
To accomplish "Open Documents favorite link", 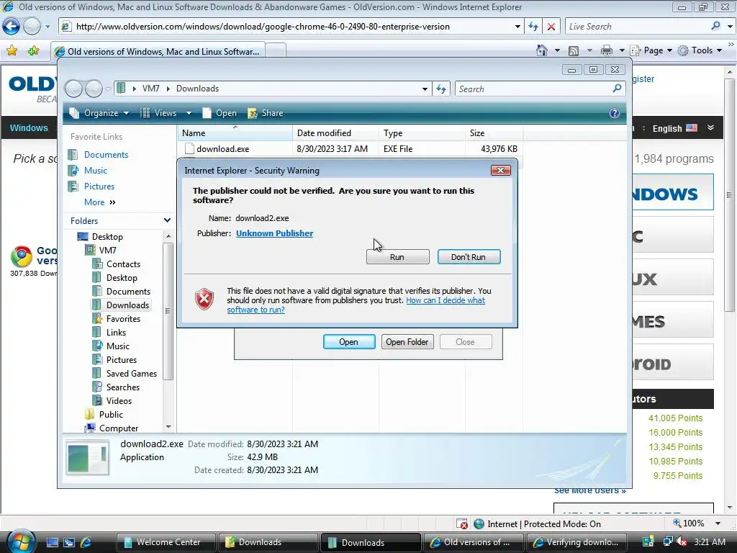I will [x=106, y=155].
